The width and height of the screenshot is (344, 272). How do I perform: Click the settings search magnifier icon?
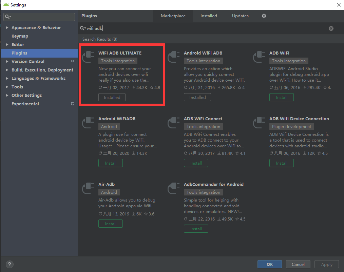(x=8, y=17)
